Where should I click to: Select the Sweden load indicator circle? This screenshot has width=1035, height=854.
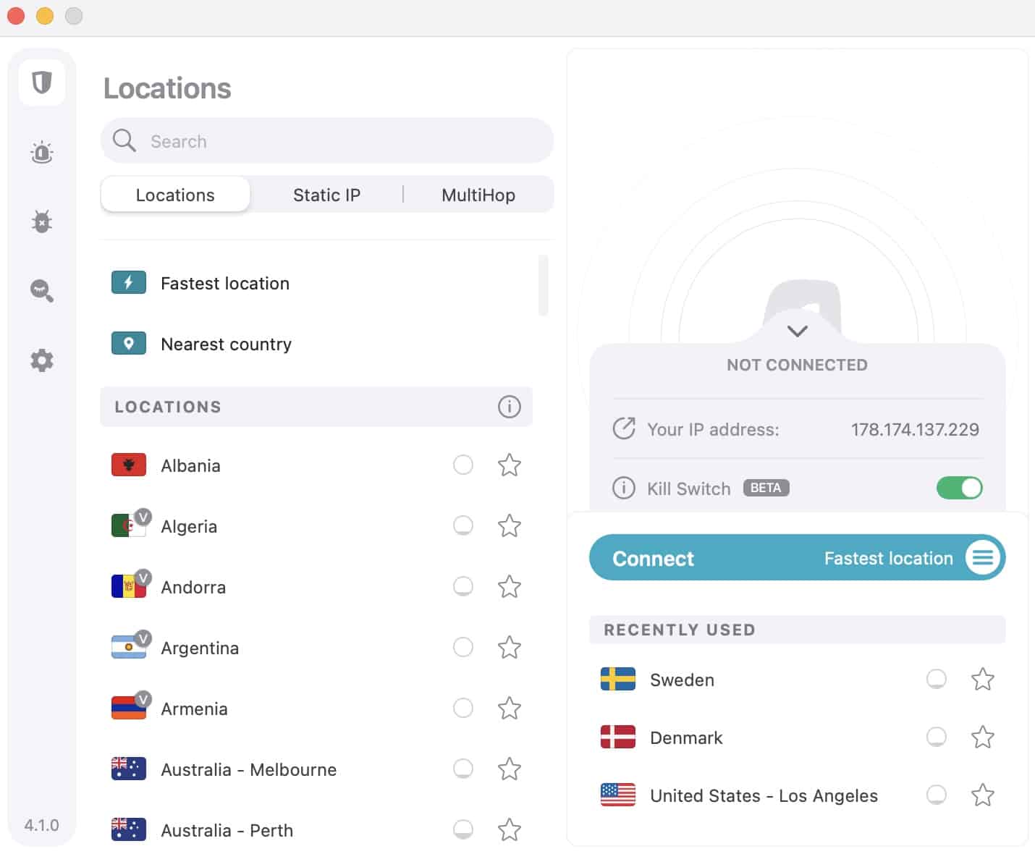click(937, 679)
